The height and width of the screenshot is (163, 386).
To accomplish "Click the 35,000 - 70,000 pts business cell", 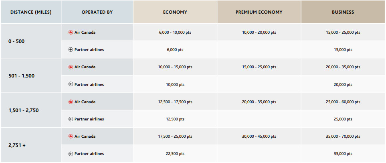I will click(343, 137).
